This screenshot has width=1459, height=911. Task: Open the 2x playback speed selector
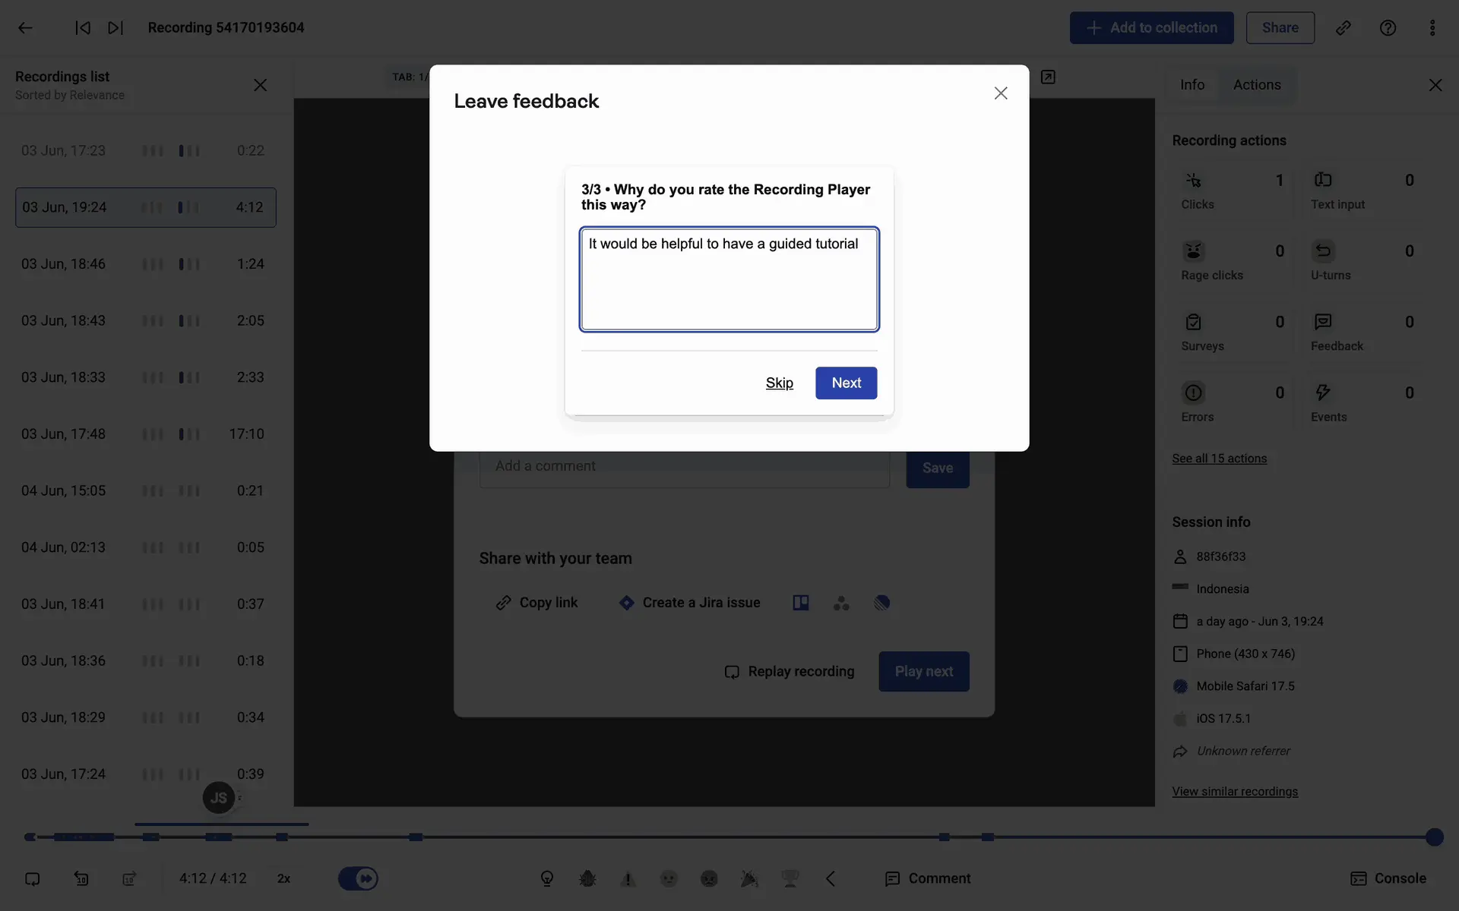coord(283,878)
